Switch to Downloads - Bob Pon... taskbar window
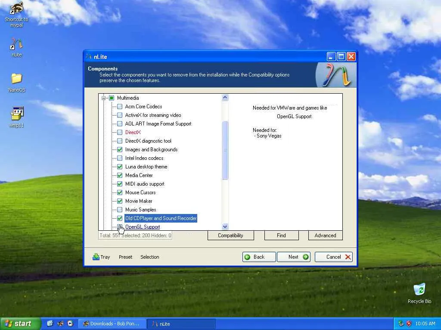 click(112, 324)
